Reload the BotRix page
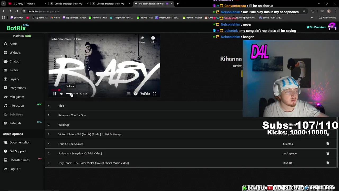This screenshot has width=339, height=191. (x=16, y=11)
